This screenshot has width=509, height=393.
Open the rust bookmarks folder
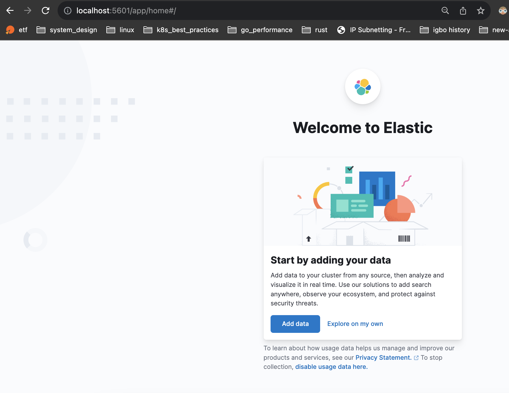pyautogui.click(x=315, y=30)
